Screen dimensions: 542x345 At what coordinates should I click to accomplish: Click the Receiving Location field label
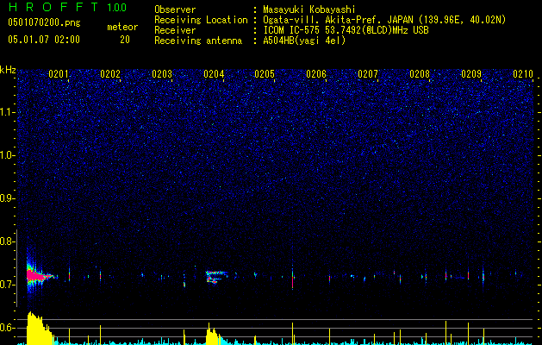point(201,20)
